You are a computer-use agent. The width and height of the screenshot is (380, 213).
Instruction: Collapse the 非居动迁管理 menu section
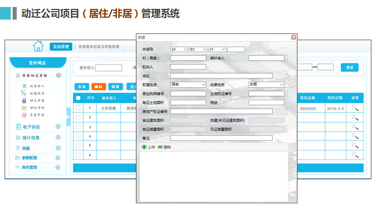pos(58,76)
